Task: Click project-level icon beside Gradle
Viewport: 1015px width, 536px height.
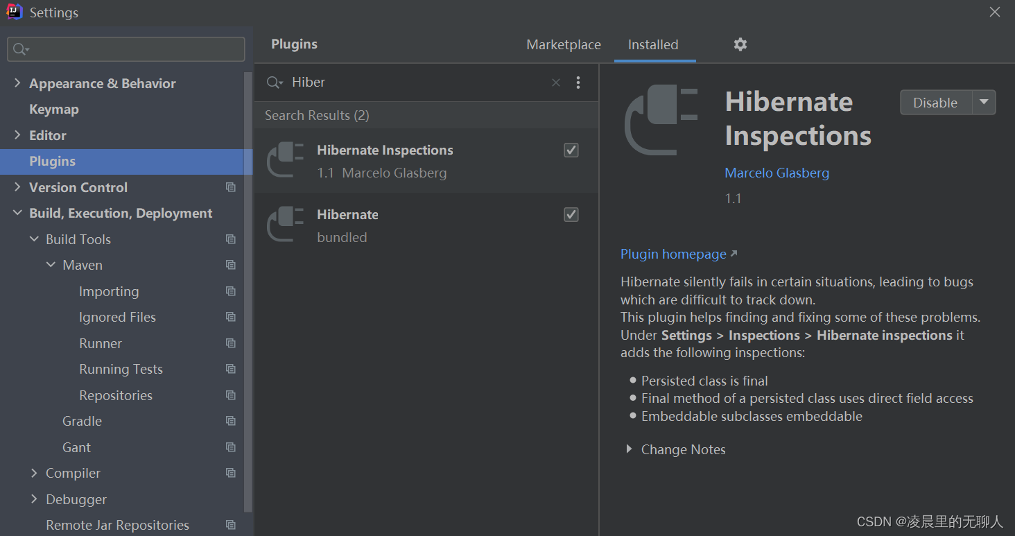Action: pyautogui.click(x=231, y=421)
